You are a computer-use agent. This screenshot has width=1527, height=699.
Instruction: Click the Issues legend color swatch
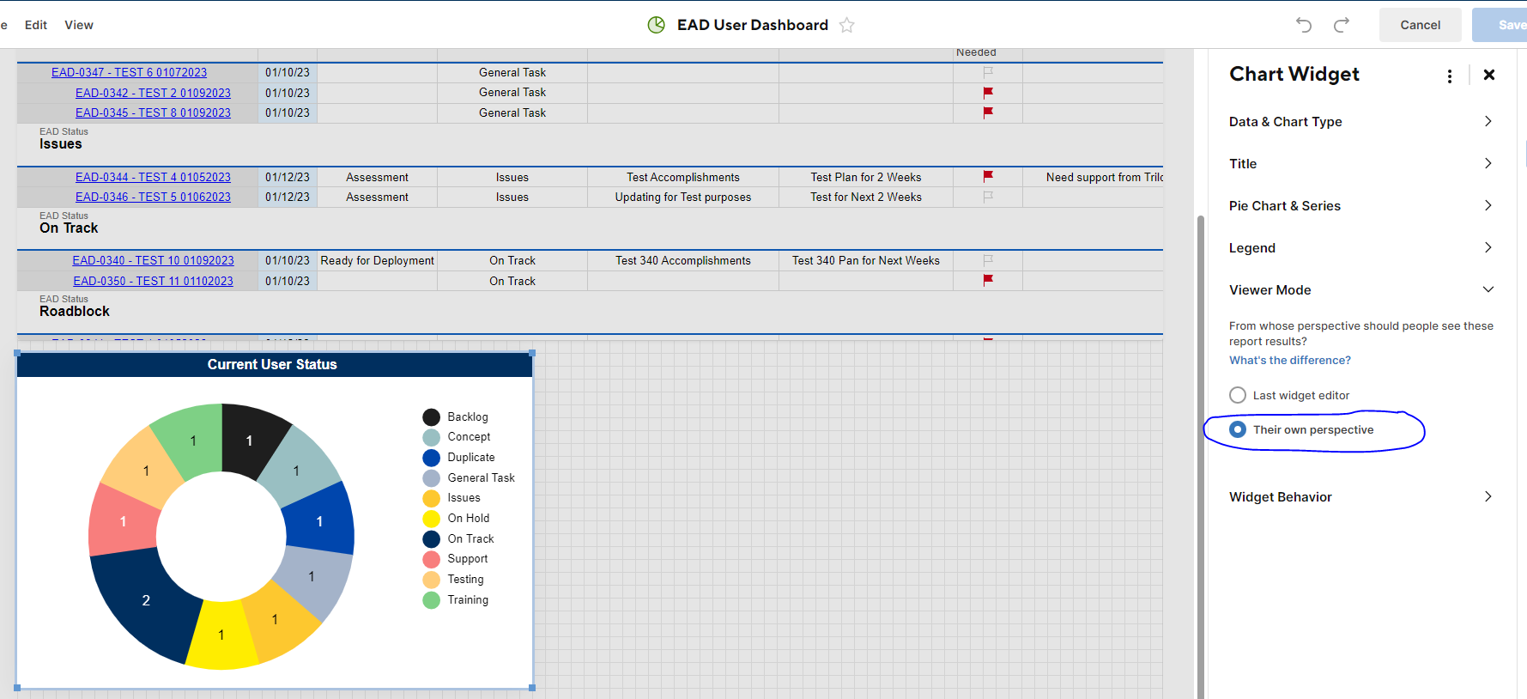point(431,498)
